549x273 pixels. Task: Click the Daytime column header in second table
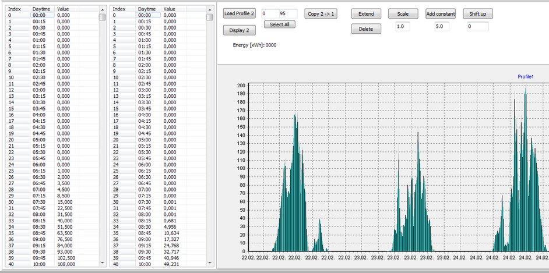point(149,9)
